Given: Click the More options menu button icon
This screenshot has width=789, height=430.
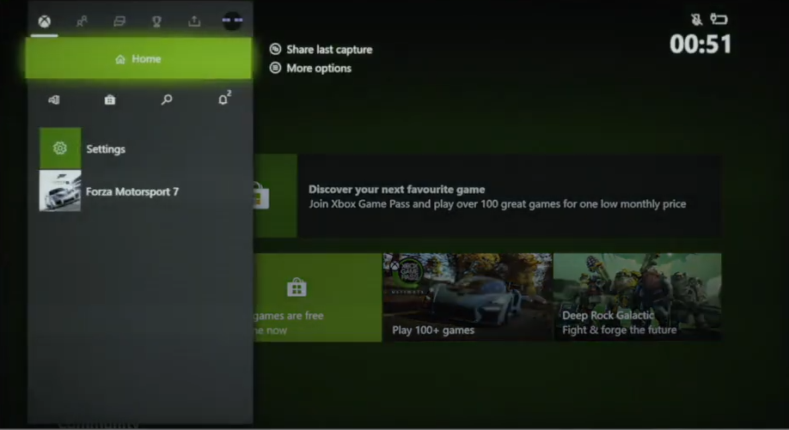Looking at the screenshot, I should (275, 67).
